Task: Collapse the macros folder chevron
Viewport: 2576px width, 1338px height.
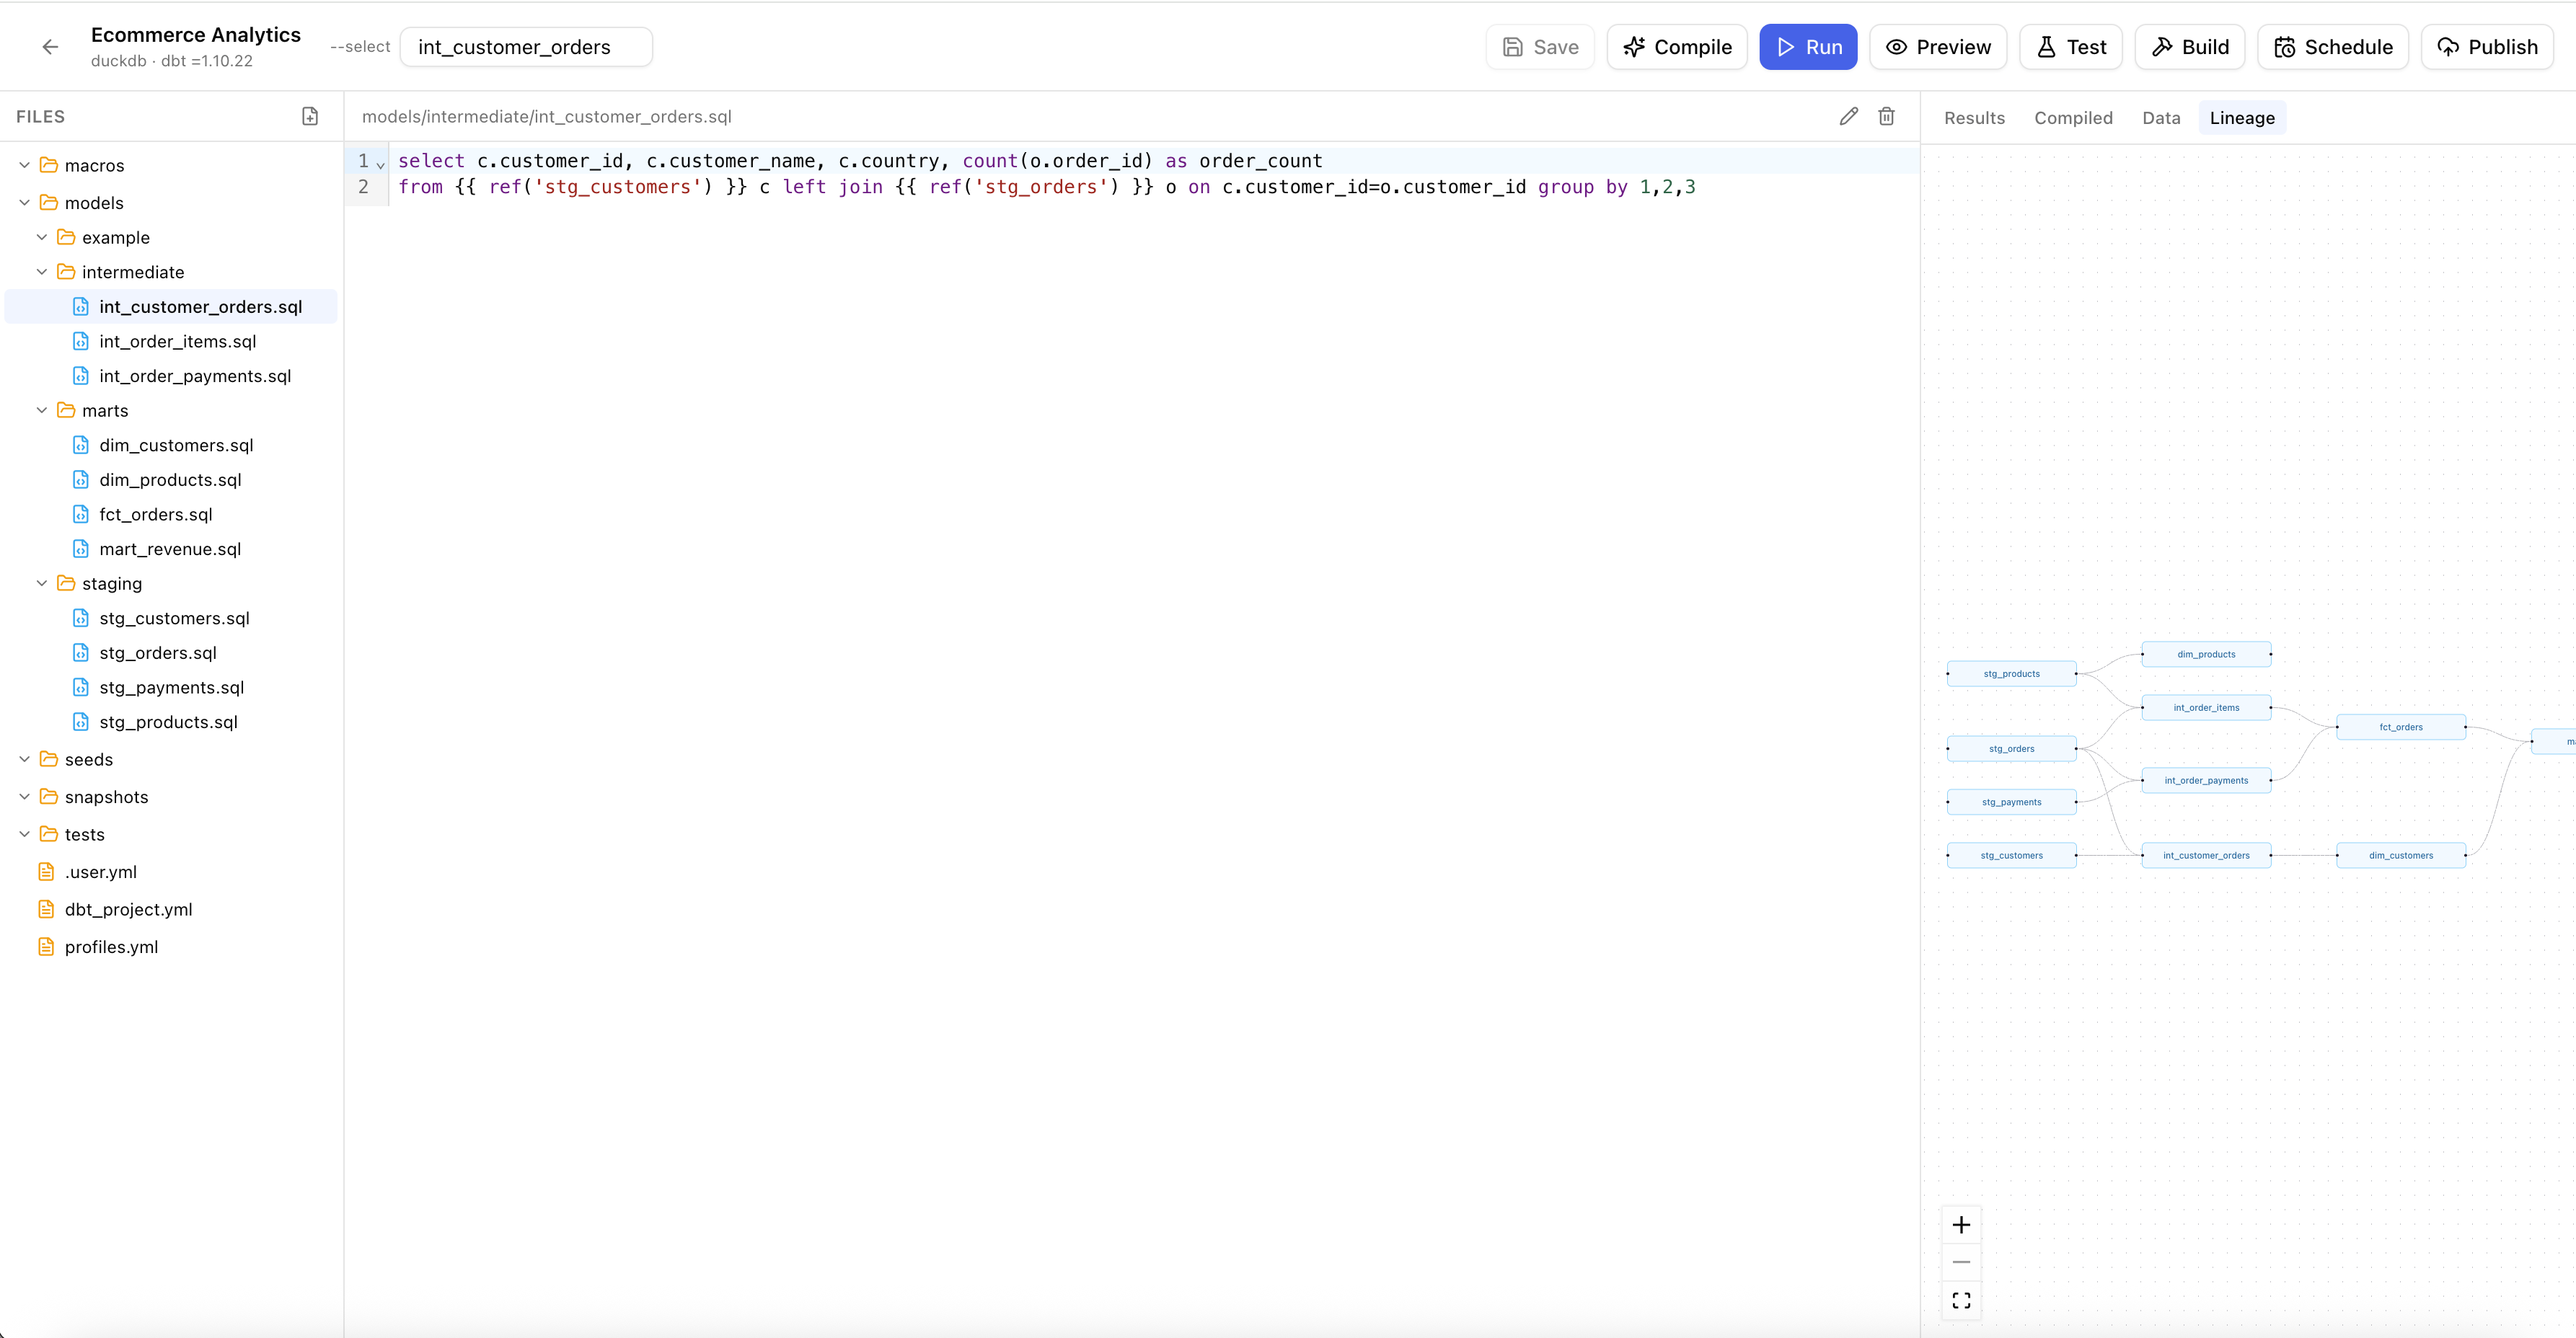Action: coord(24,165)
